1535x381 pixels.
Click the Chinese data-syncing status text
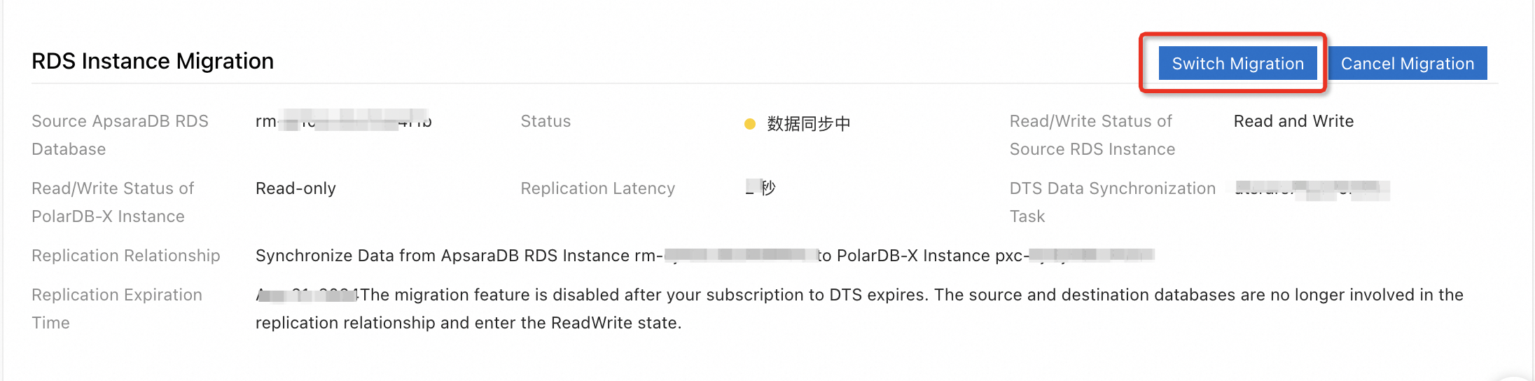click(808, 124)
